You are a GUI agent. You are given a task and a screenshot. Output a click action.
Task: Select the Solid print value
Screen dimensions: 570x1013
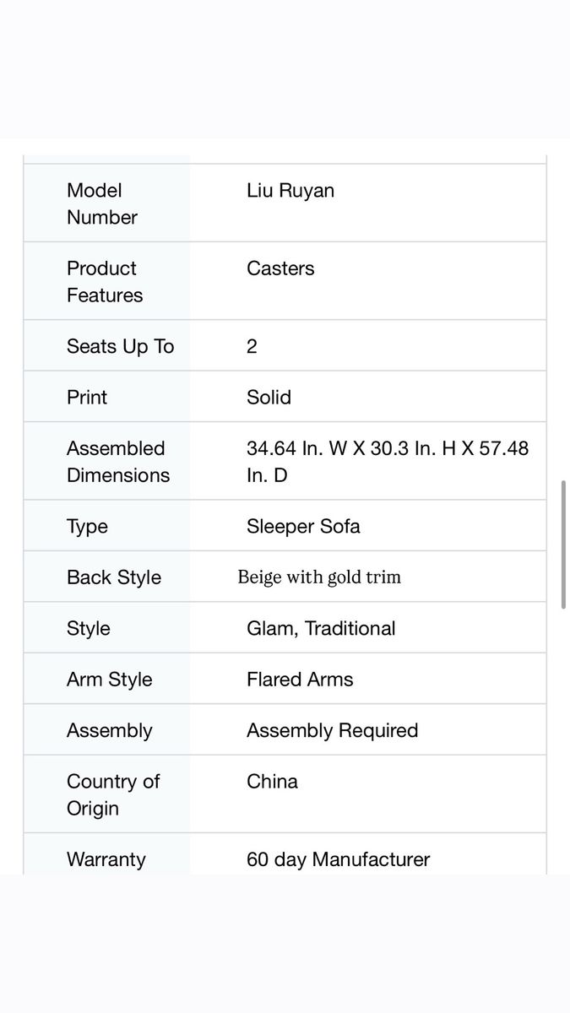269,397
